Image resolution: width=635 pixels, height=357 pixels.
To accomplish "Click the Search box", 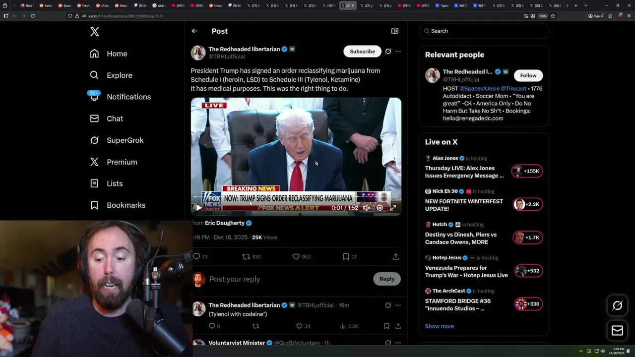I will (x=484, y=31).
